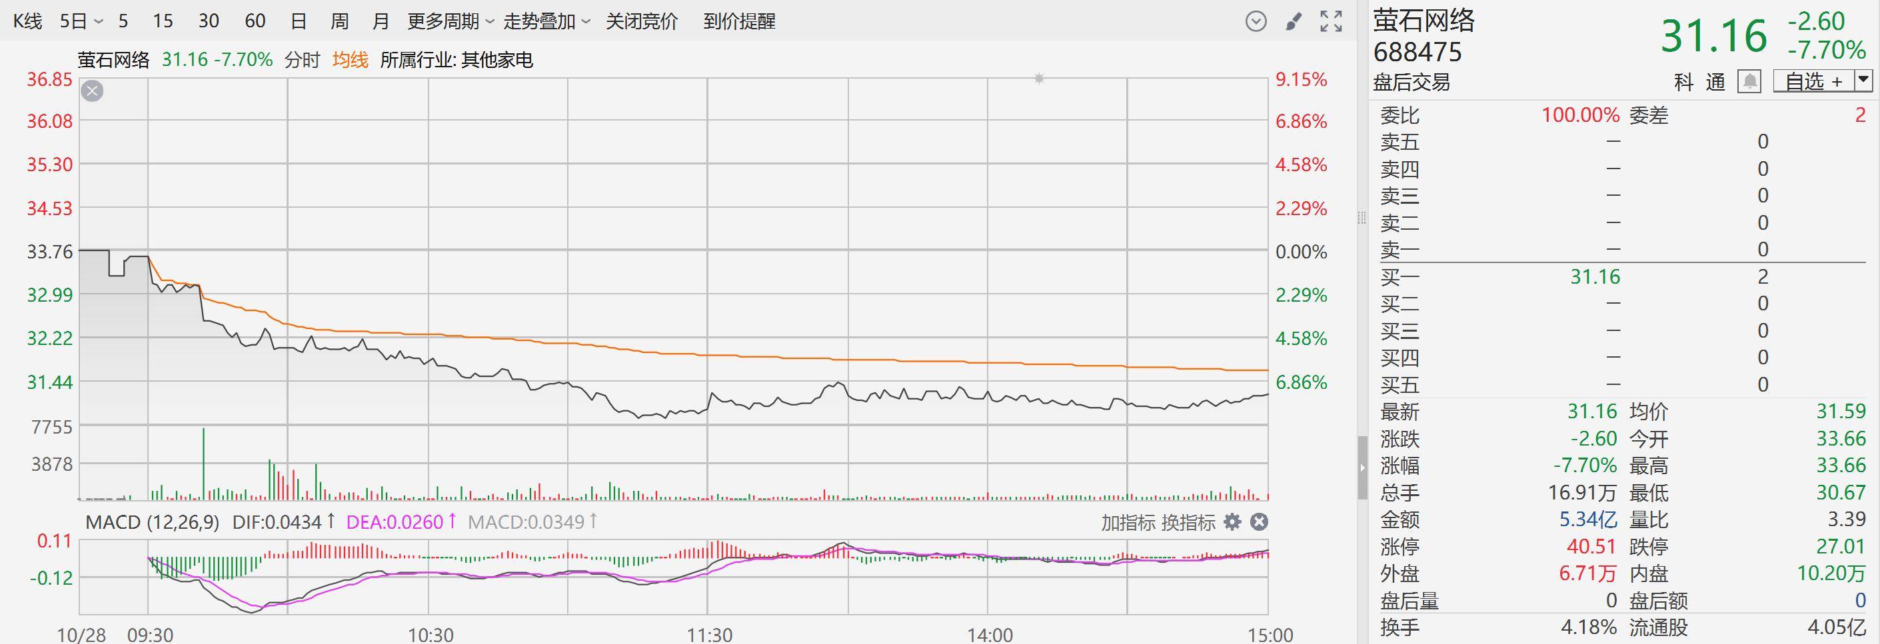Collapse the right panel using the arrow handle
The image size is (1880, 644).
point(1362,468)
